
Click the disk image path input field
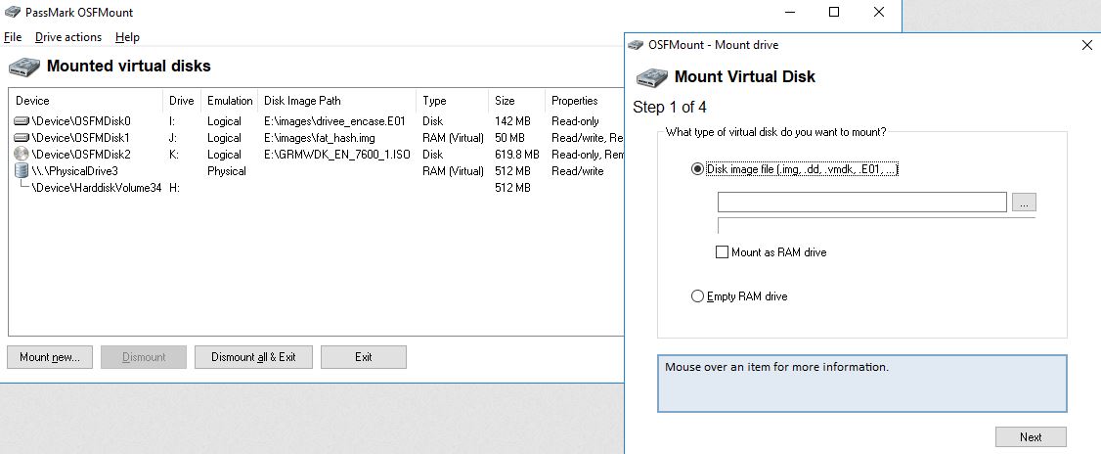point(862,203)
